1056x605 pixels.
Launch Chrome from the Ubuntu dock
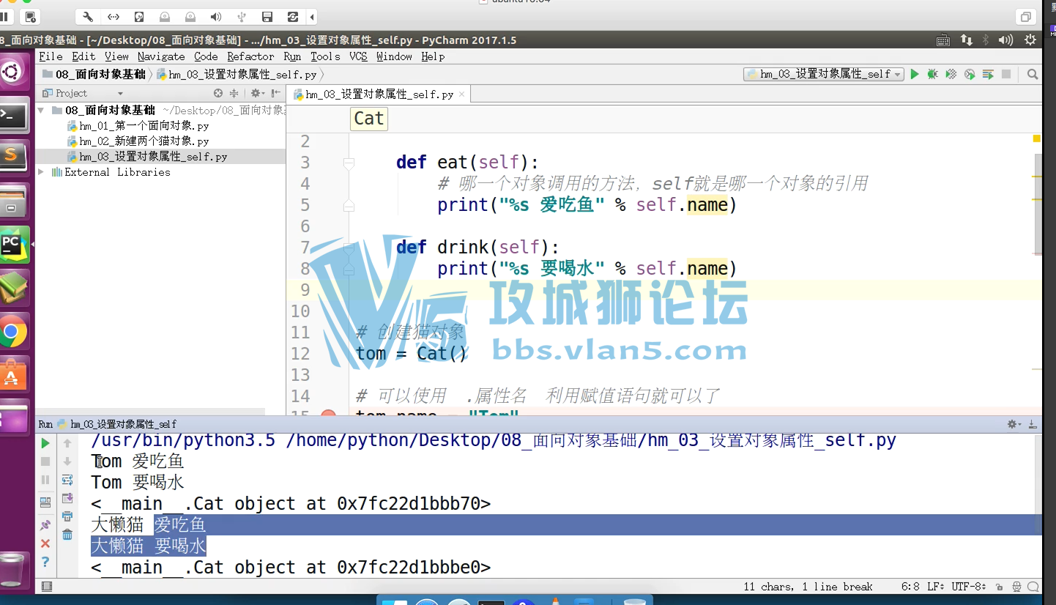[x=13, y=333]
